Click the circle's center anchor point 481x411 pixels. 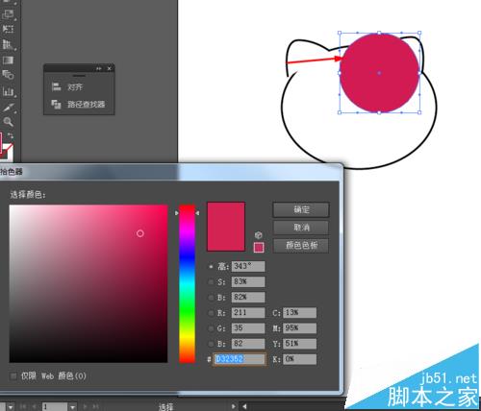(x=379, y=73)
